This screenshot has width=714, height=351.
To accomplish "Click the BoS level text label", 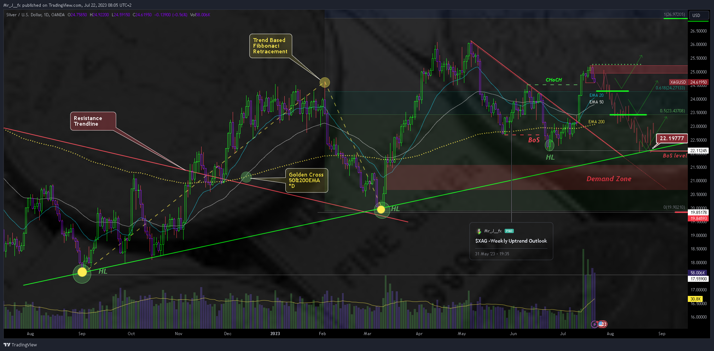I will [675, 156].
